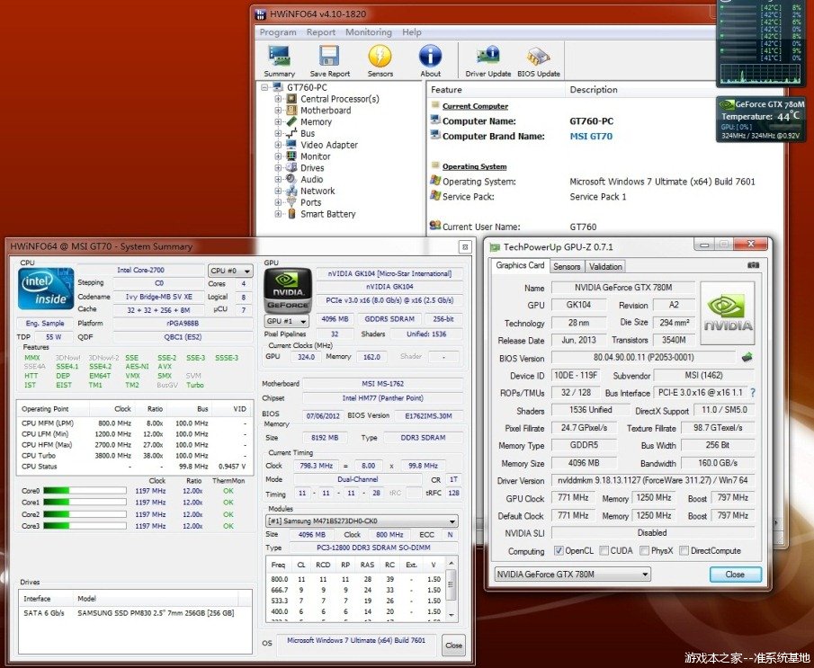Viewport: 814px width, 668px height.
Task: Click the 'Ivy Bridge-MB SV XE' codename value
Action: pyautogui.click(x=159, y=297)
